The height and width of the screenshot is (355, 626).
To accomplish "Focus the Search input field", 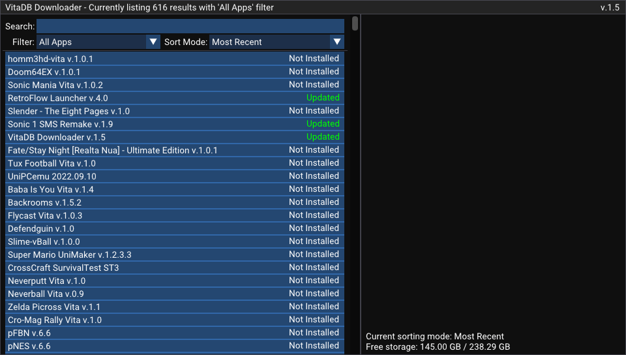I will click(x=190, y=26).
